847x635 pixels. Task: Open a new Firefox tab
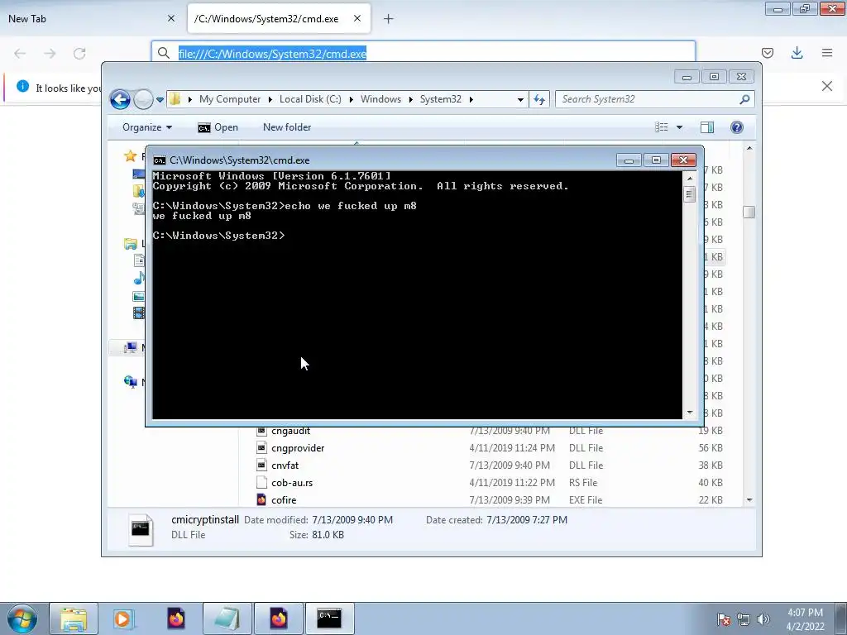tap(389, 19)
